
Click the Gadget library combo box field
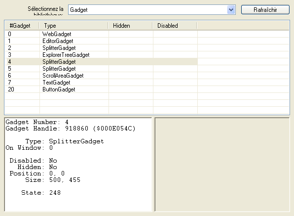[x=152, y=9]
